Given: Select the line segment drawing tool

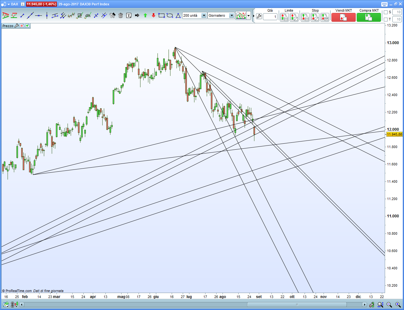Looking at the screenshot, I should (22, 15).
